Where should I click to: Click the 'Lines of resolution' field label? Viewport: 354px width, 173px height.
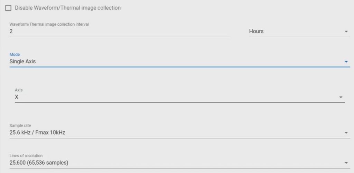[26, 156]
